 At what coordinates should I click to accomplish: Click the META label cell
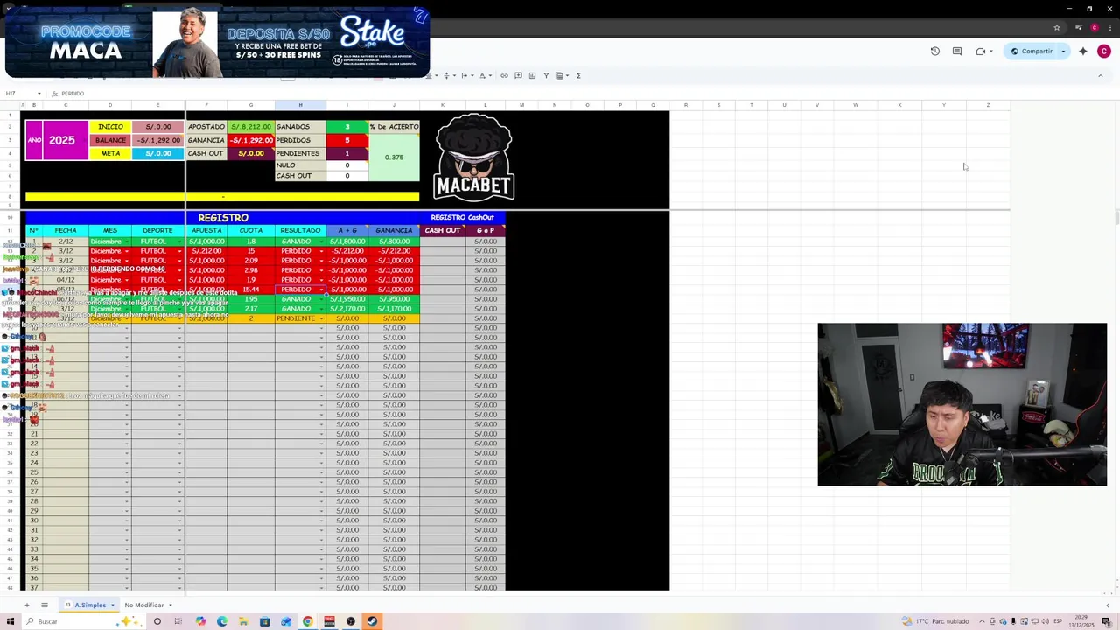tap(110, 153)
